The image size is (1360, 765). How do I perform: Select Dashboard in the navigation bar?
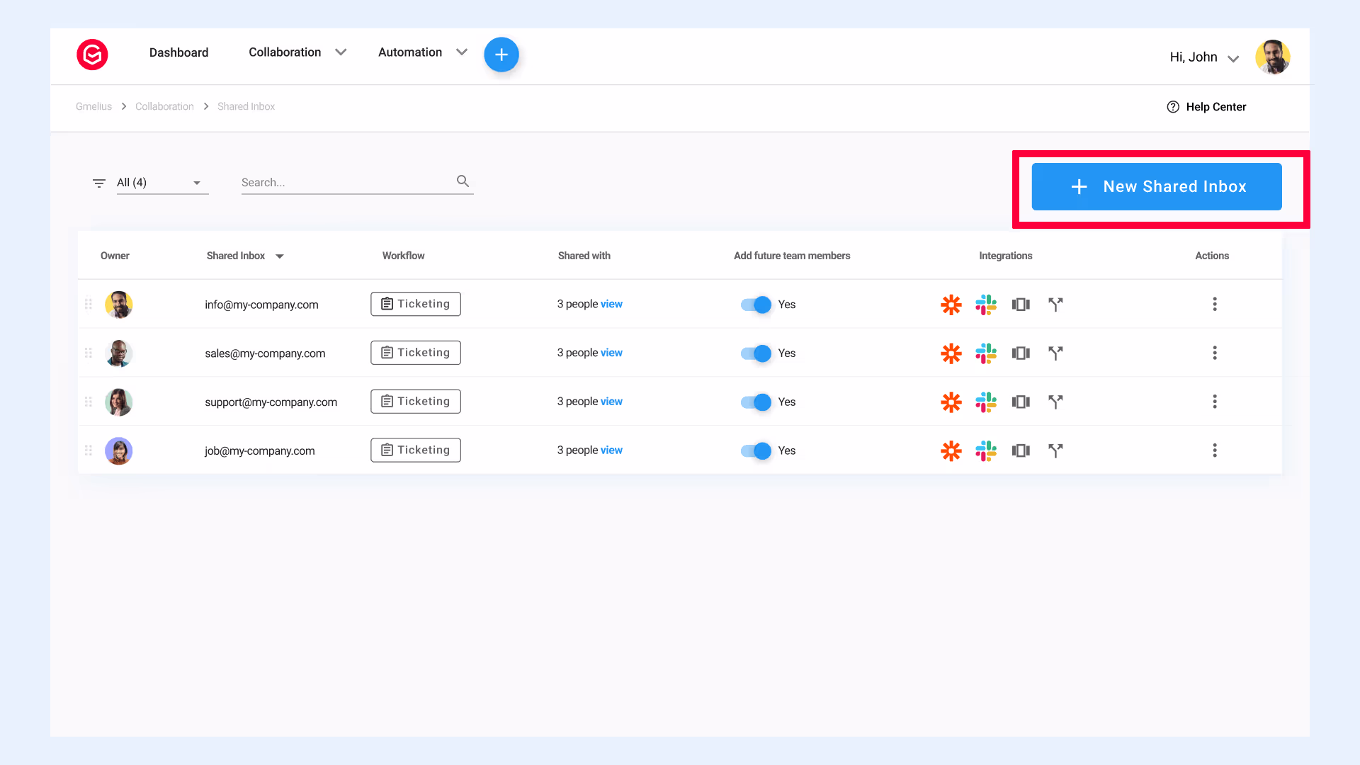178,52
